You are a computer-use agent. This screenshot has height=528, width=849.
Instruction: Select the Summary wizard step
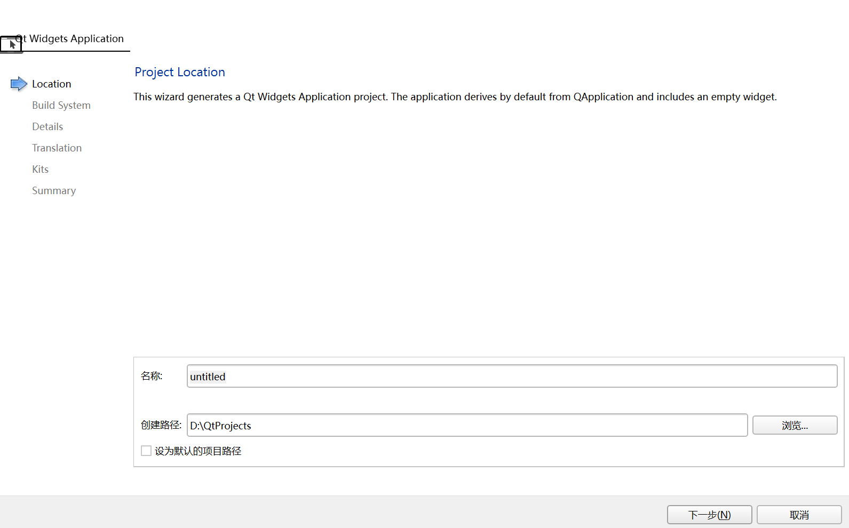click(x=54, y=190)
